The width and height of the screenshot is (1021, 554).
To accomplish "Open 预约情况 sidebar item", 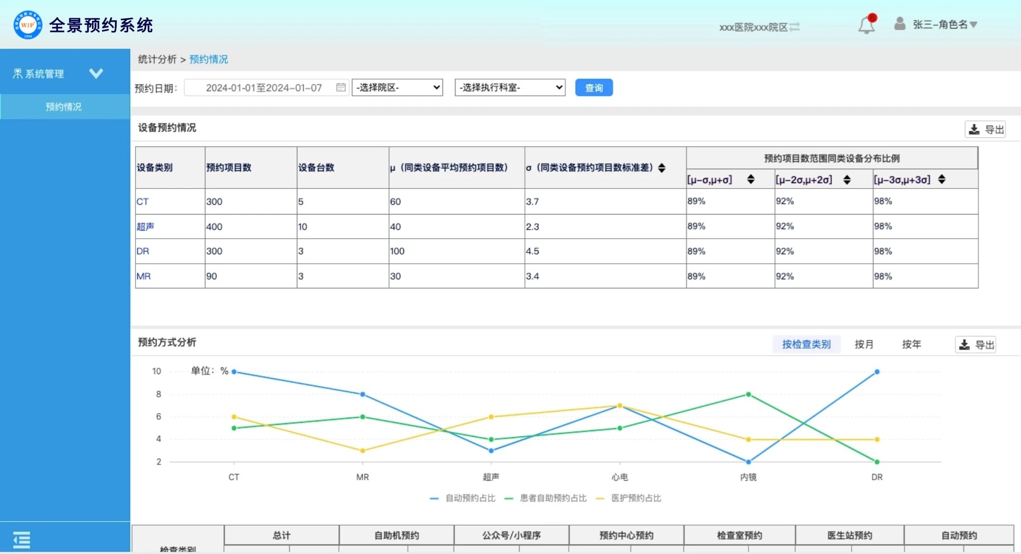I will tap(65, 107).
